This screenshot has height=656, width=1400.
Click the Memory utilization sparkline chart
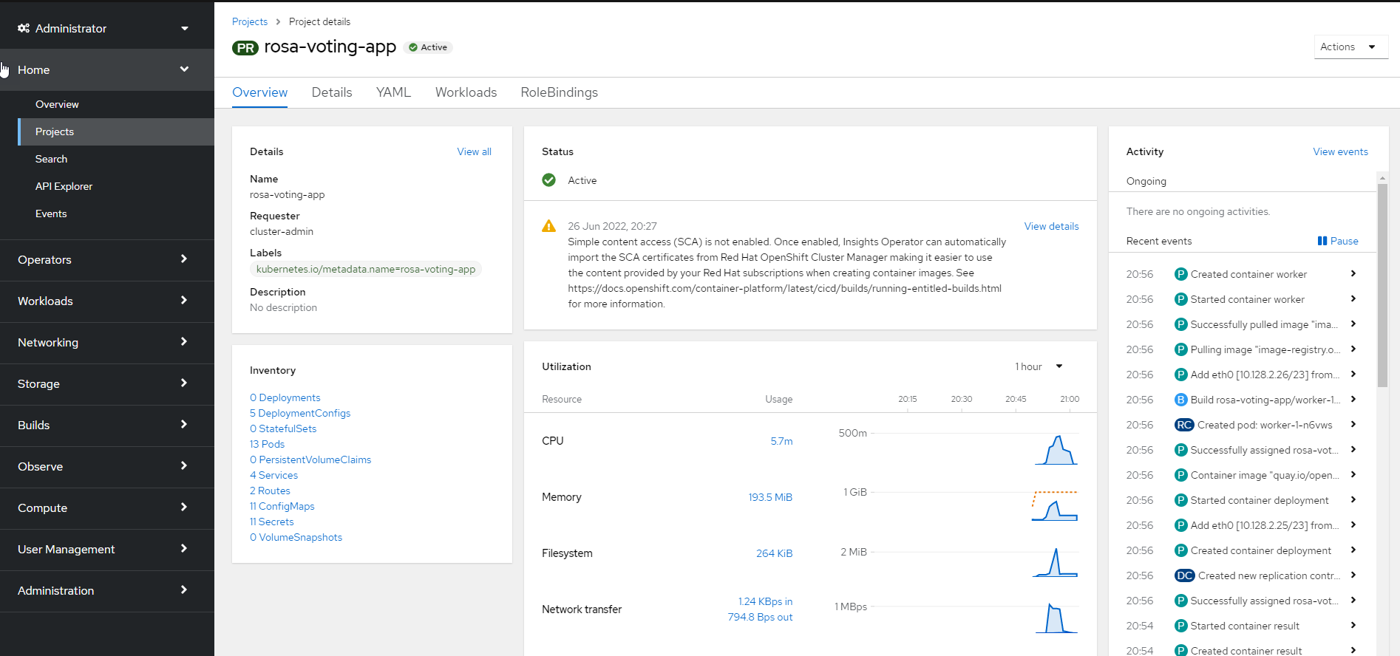(1055, 505)
